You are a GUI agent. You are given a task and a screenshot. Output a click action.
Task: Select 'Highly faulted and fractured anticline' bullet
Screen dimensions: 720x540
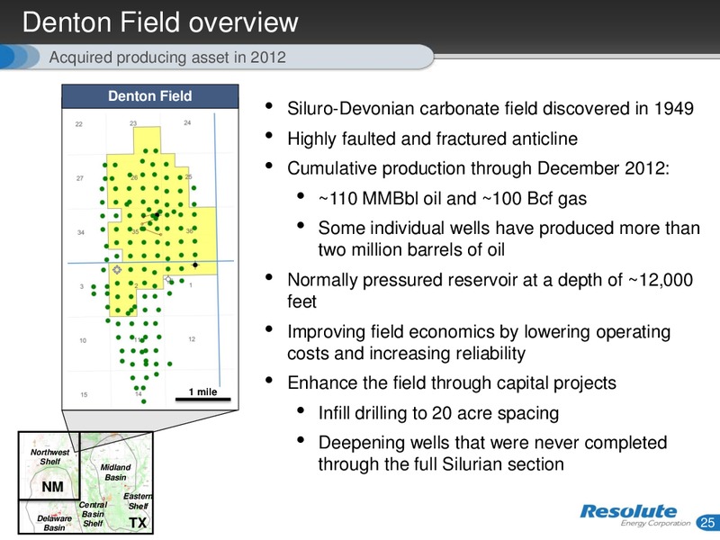tap(433, 139)
